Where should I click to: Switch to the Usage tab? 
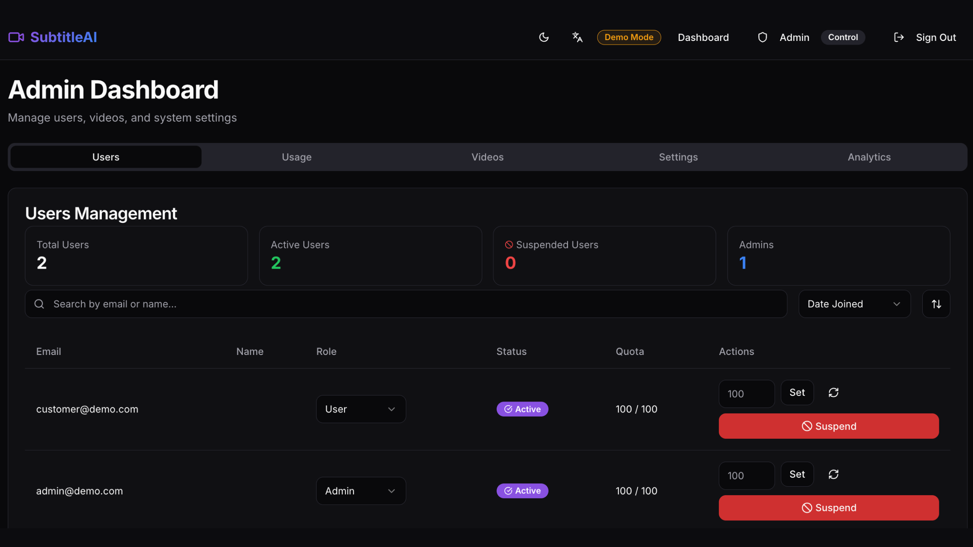[297, 157]
